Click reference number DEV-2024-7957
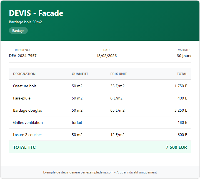Viewport: 200px width, 179px height. [23, 56]
